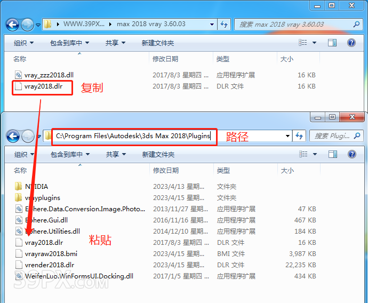Image resolution: width=368 pixels, height=303 pixels.
Task: Select vray2018.dlr in the top window
Action: pos(43,86)
